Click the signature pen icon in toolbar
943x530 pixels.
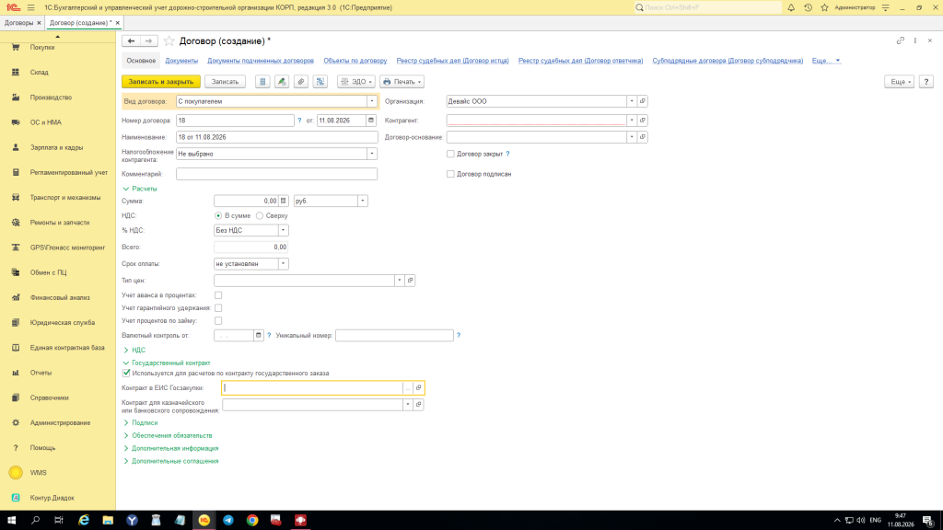(282, 82)
